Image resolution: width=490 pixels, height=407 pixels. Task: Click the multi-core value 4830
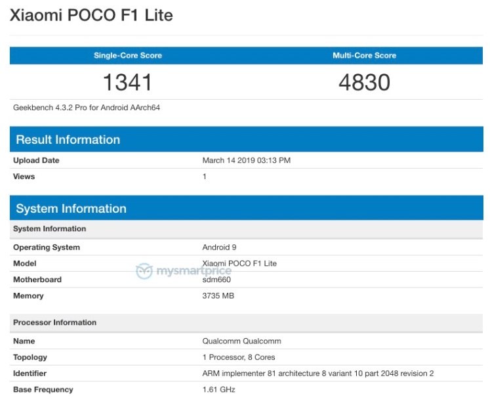pyautogui.click(x=364, y=82)
